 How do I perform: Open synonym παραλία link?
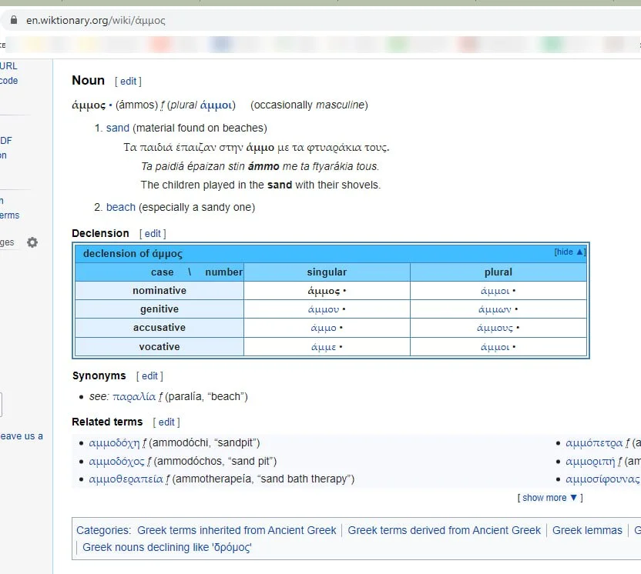coord(134,397)
